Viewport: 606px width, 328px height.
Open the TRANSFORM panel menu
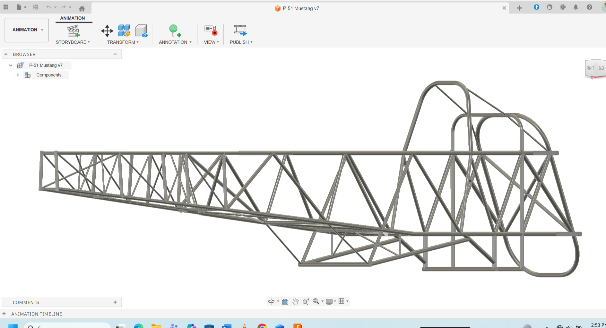(123, 42)
